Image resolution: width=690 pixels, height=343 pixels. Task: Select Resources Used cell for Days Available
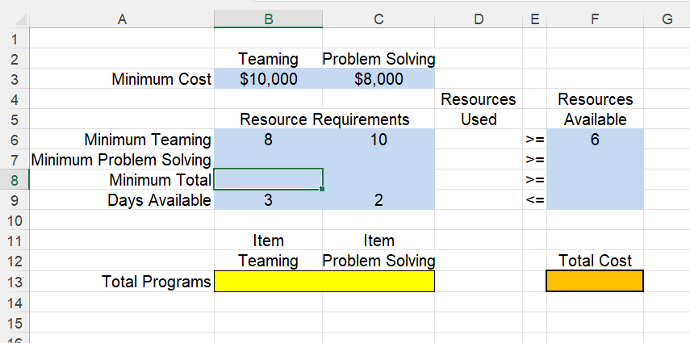coord(479,200)
